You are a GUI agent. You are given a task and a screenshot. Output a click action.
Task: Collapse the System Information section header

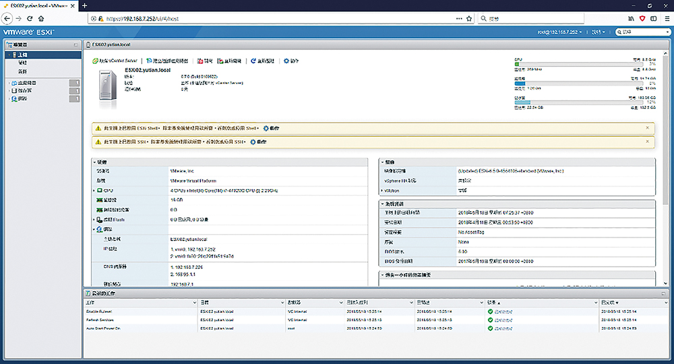click(382, 204)
